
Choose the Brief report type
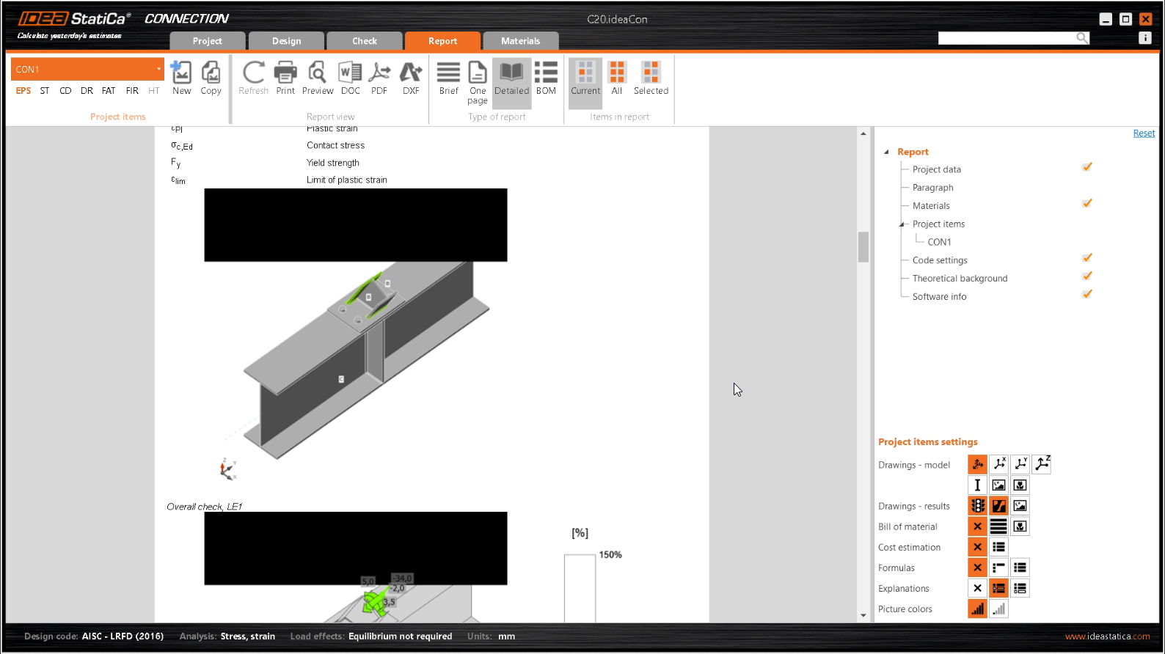coord(448,78)
